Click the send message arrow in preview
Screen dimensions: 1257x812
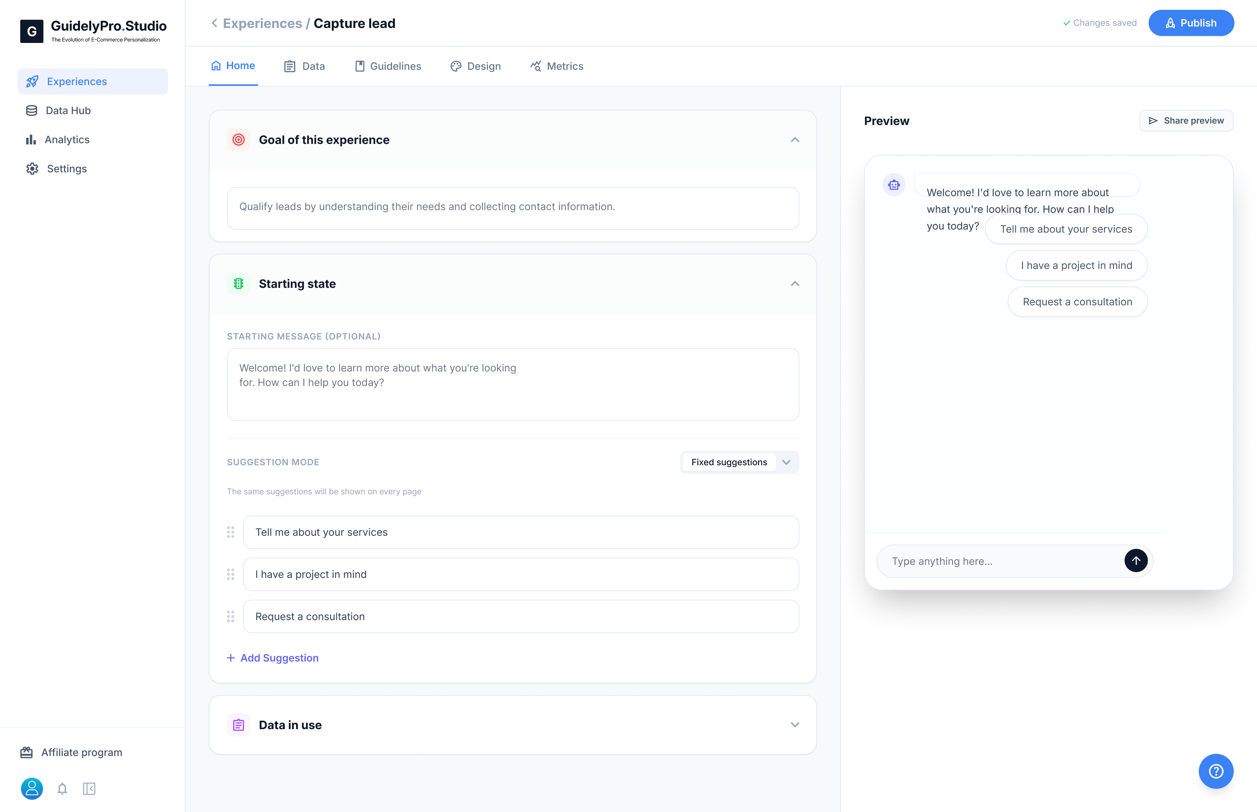[x=1136, y=560]
